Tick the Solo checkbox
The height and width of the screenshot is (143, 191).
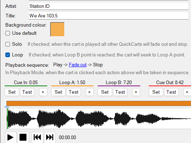point(7,44)
